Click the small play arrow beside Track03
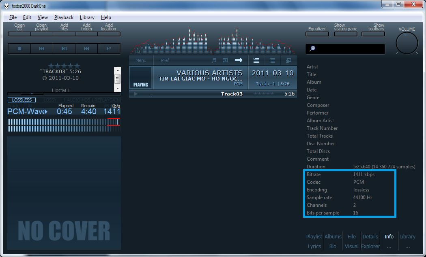This screenshot has width=426, height=257. [x=136, y=94]
